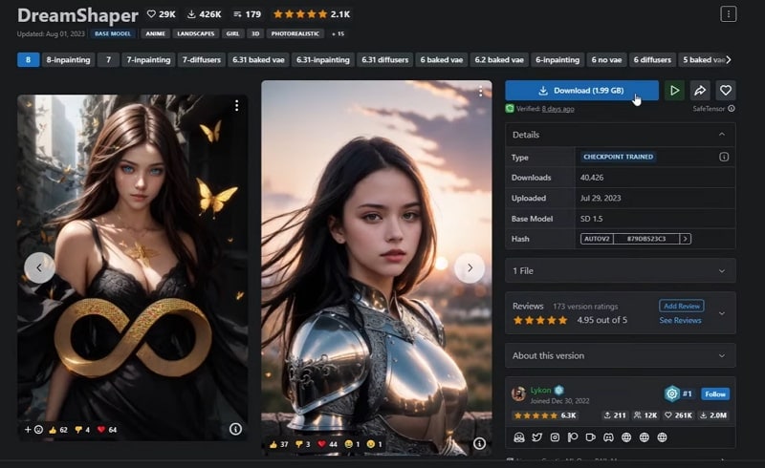Image resolution: width=765 pixels, height=468 pixels.
Task: Go to next image with right arrow
Action: pos(470,267)
